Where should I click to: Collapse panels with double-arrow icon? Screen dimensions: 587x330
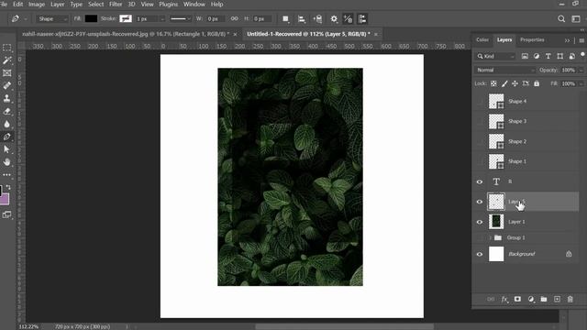[567, 40]
